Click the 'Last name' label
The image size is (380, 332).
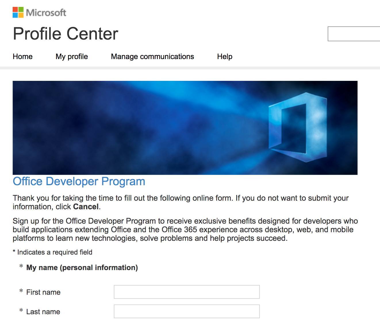coord(43,312)
